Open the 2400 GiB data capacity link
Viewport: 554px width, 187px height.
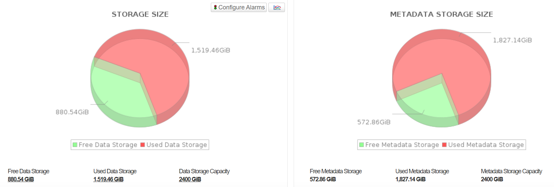(190, 179)
